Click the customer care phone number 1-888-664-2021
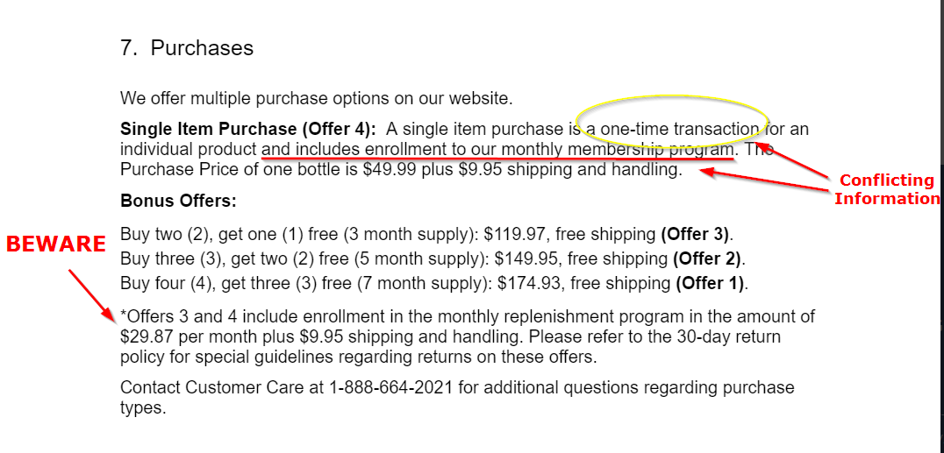944x453 pixels. click(x=390, y=387)
